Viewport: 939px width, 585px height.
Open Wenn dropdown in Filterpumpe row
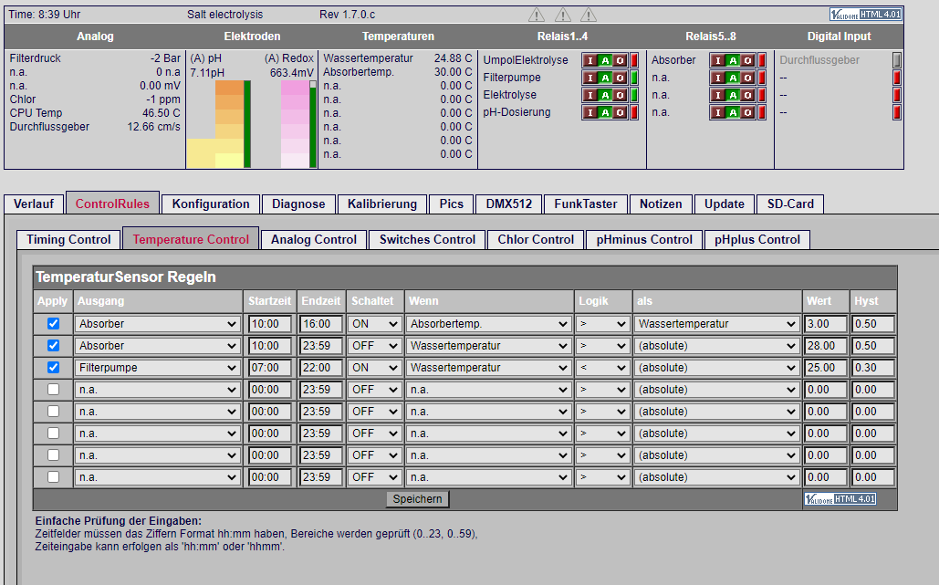pos(488,368)
